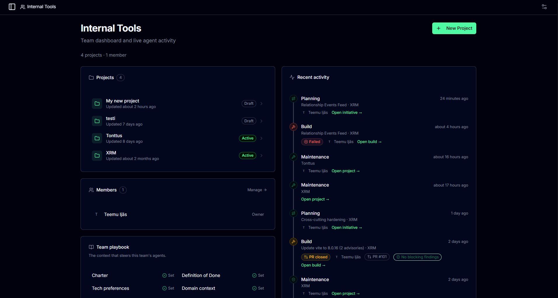558x298 pixels.
Task: Click the Owner role label
Action: coord(258,215)
